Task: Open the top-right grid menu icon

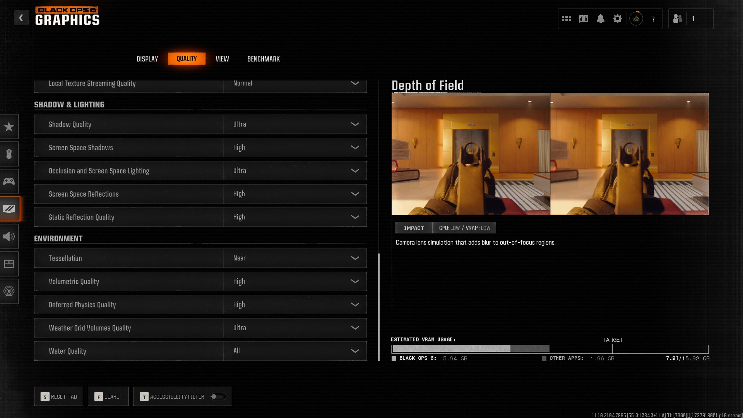Action: pyautogui.click(x=566, y=19)
